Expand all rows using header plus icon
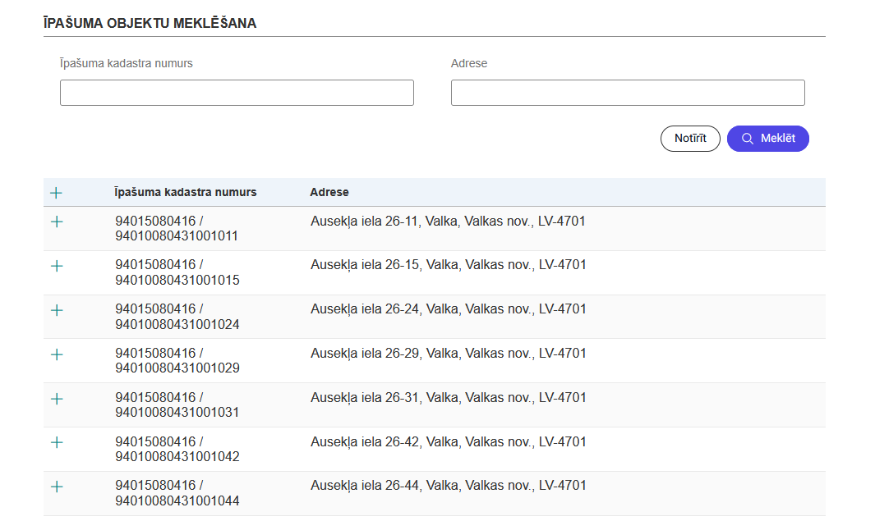The width and height of the screenshot is (875, 521). 56,193
